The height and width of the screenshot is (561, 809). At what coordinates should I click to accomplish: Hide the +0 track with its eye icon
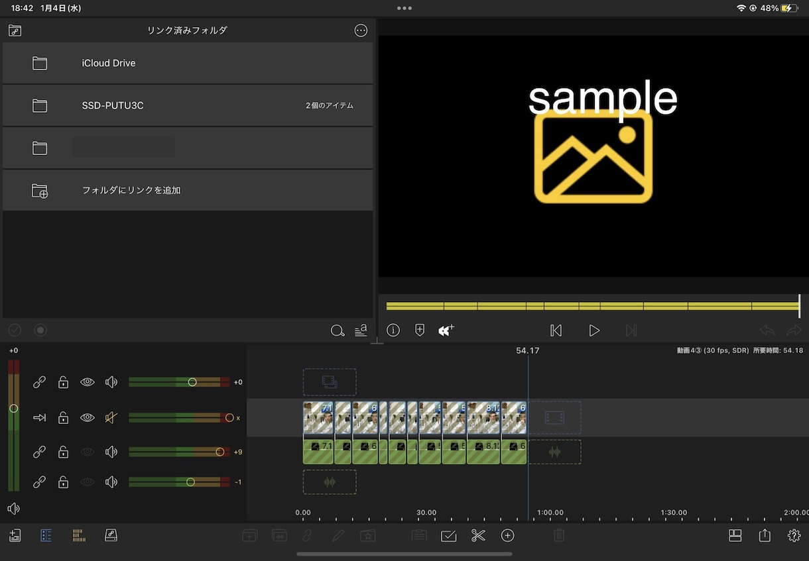(88, 382)
